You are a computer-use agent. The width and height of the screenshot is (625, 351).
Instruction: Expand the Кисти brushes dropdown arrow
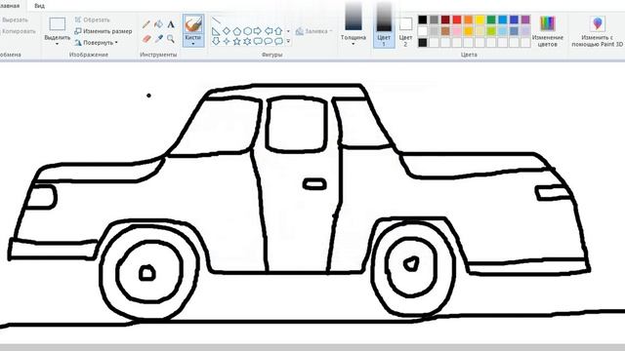[193, 44]
